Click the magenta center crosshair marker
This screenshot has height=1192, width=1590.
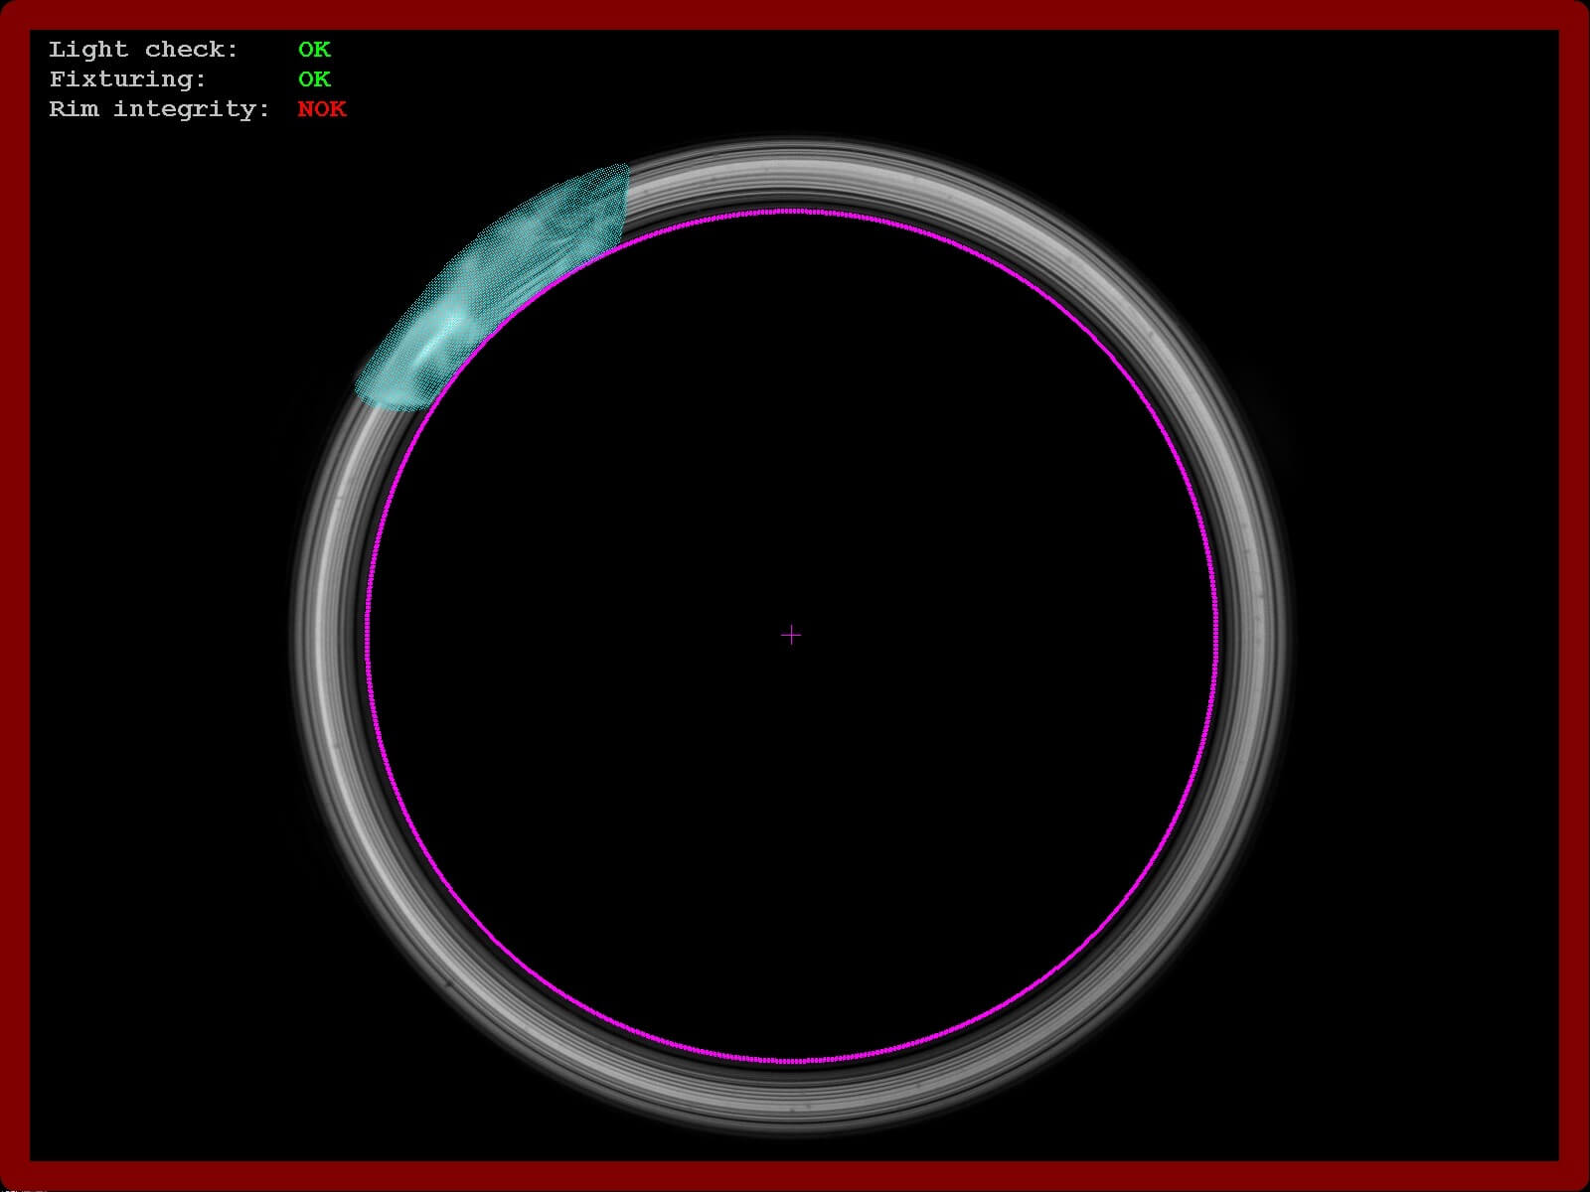tap(791, 634)
